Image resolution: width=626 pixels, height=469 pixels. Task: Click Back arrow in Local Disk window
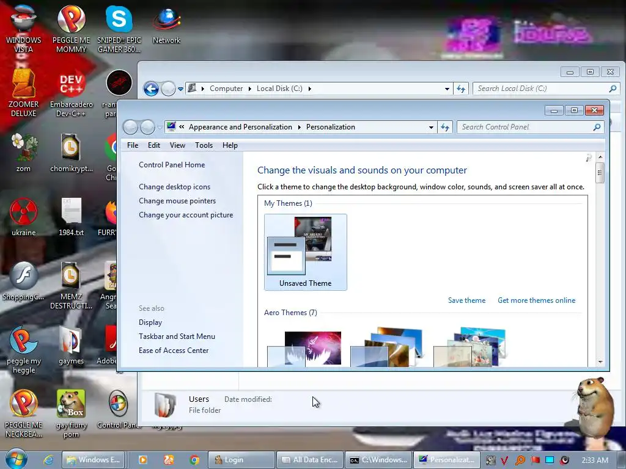pyautogui.click(x=152, y=89)
